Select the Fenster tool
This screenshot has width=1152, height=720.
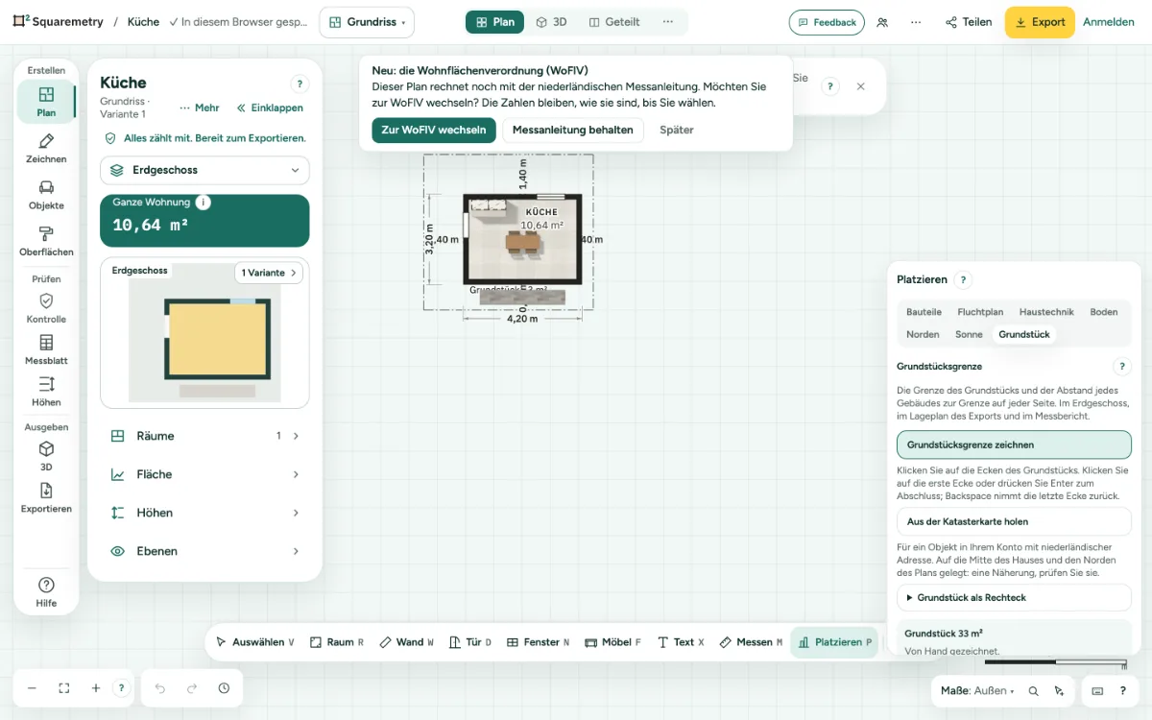[x=539, y=642]
